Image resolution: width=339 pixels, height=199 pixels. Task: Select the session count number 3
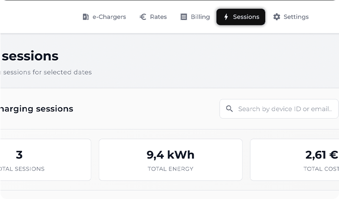[x=19, y=155]
